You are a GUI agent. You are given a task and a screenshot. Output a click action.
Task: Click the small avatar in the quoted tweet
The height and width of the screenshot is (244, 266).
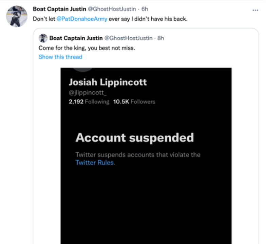(43, 38)
